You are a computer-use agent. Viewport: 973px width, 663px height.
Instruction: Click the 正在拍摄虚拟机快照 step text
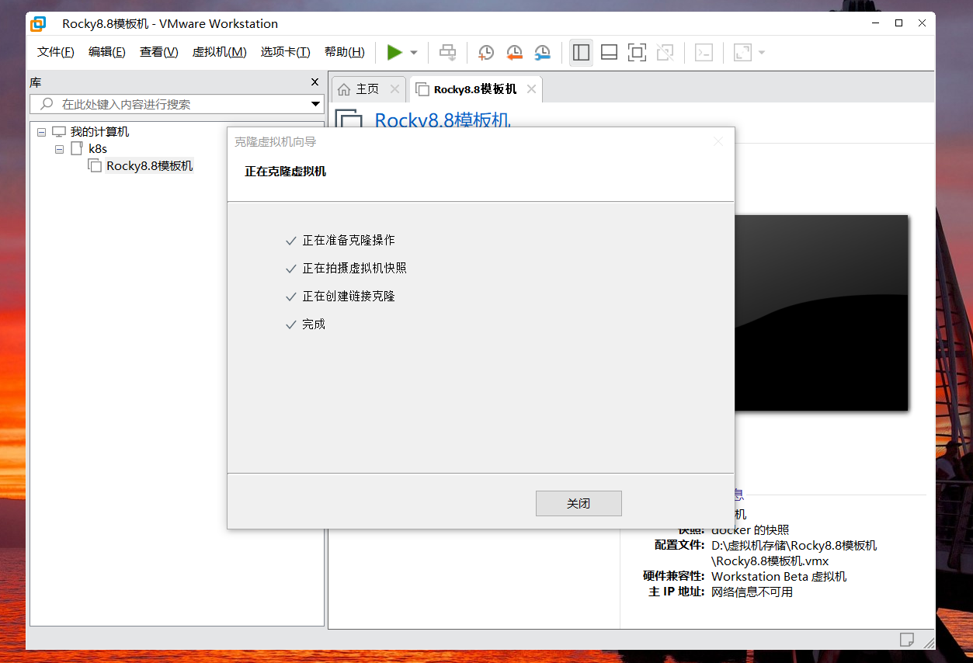pos(354,268)
